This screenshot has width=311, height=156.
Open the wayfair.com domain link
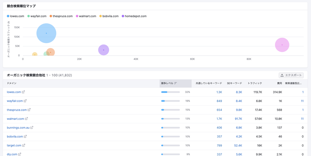coord(15,101)
